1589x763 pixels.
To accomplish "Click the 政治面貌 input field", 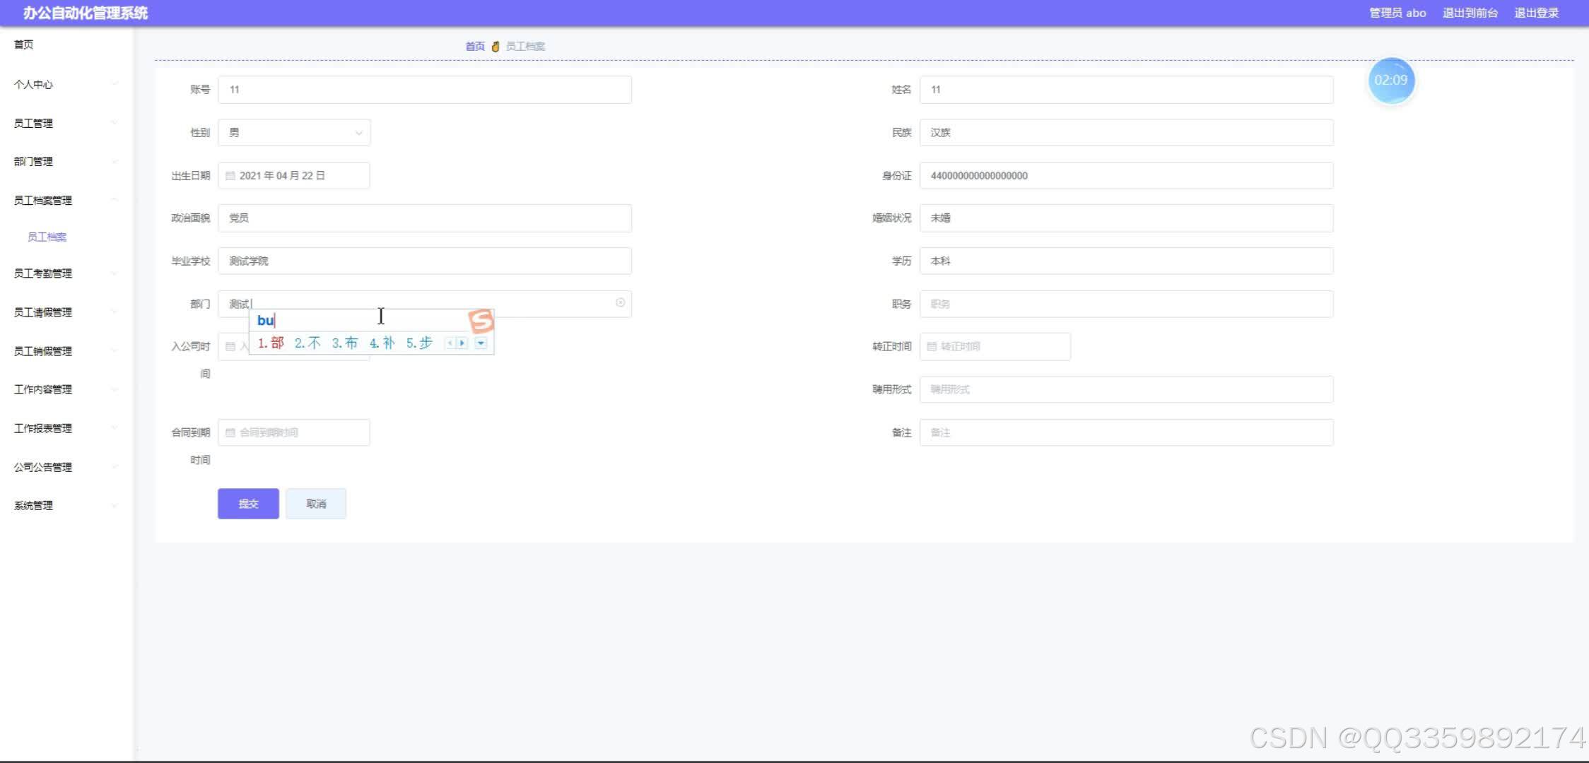I will pyautogui.click(x=425, y=218).
